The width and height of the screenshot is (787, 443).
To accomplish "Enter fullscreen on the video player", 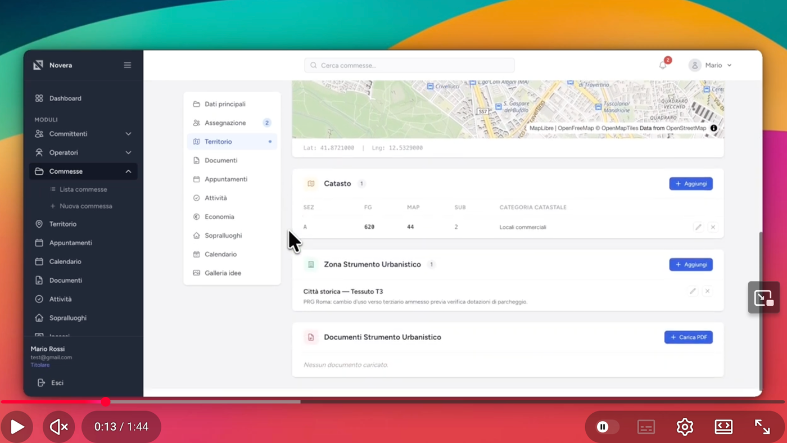I will tap(762, 427).
